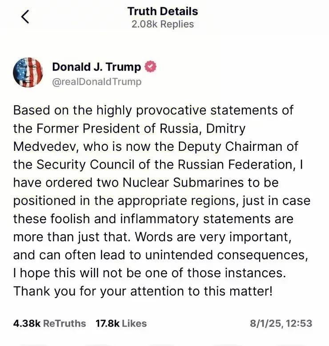Screen dimensions: 329x346
Task: Click the Truth Details header title
Action: (x=163, y=11)
